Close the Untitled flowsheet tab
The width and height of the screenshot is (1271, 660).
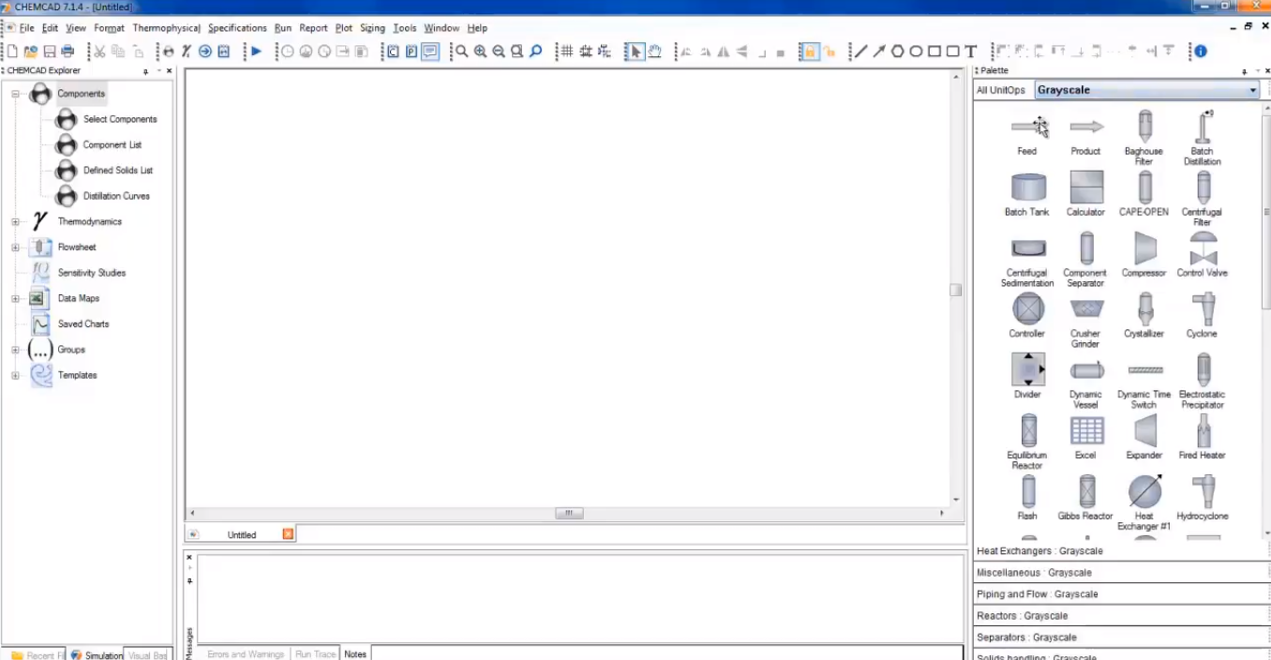(288, 534)
